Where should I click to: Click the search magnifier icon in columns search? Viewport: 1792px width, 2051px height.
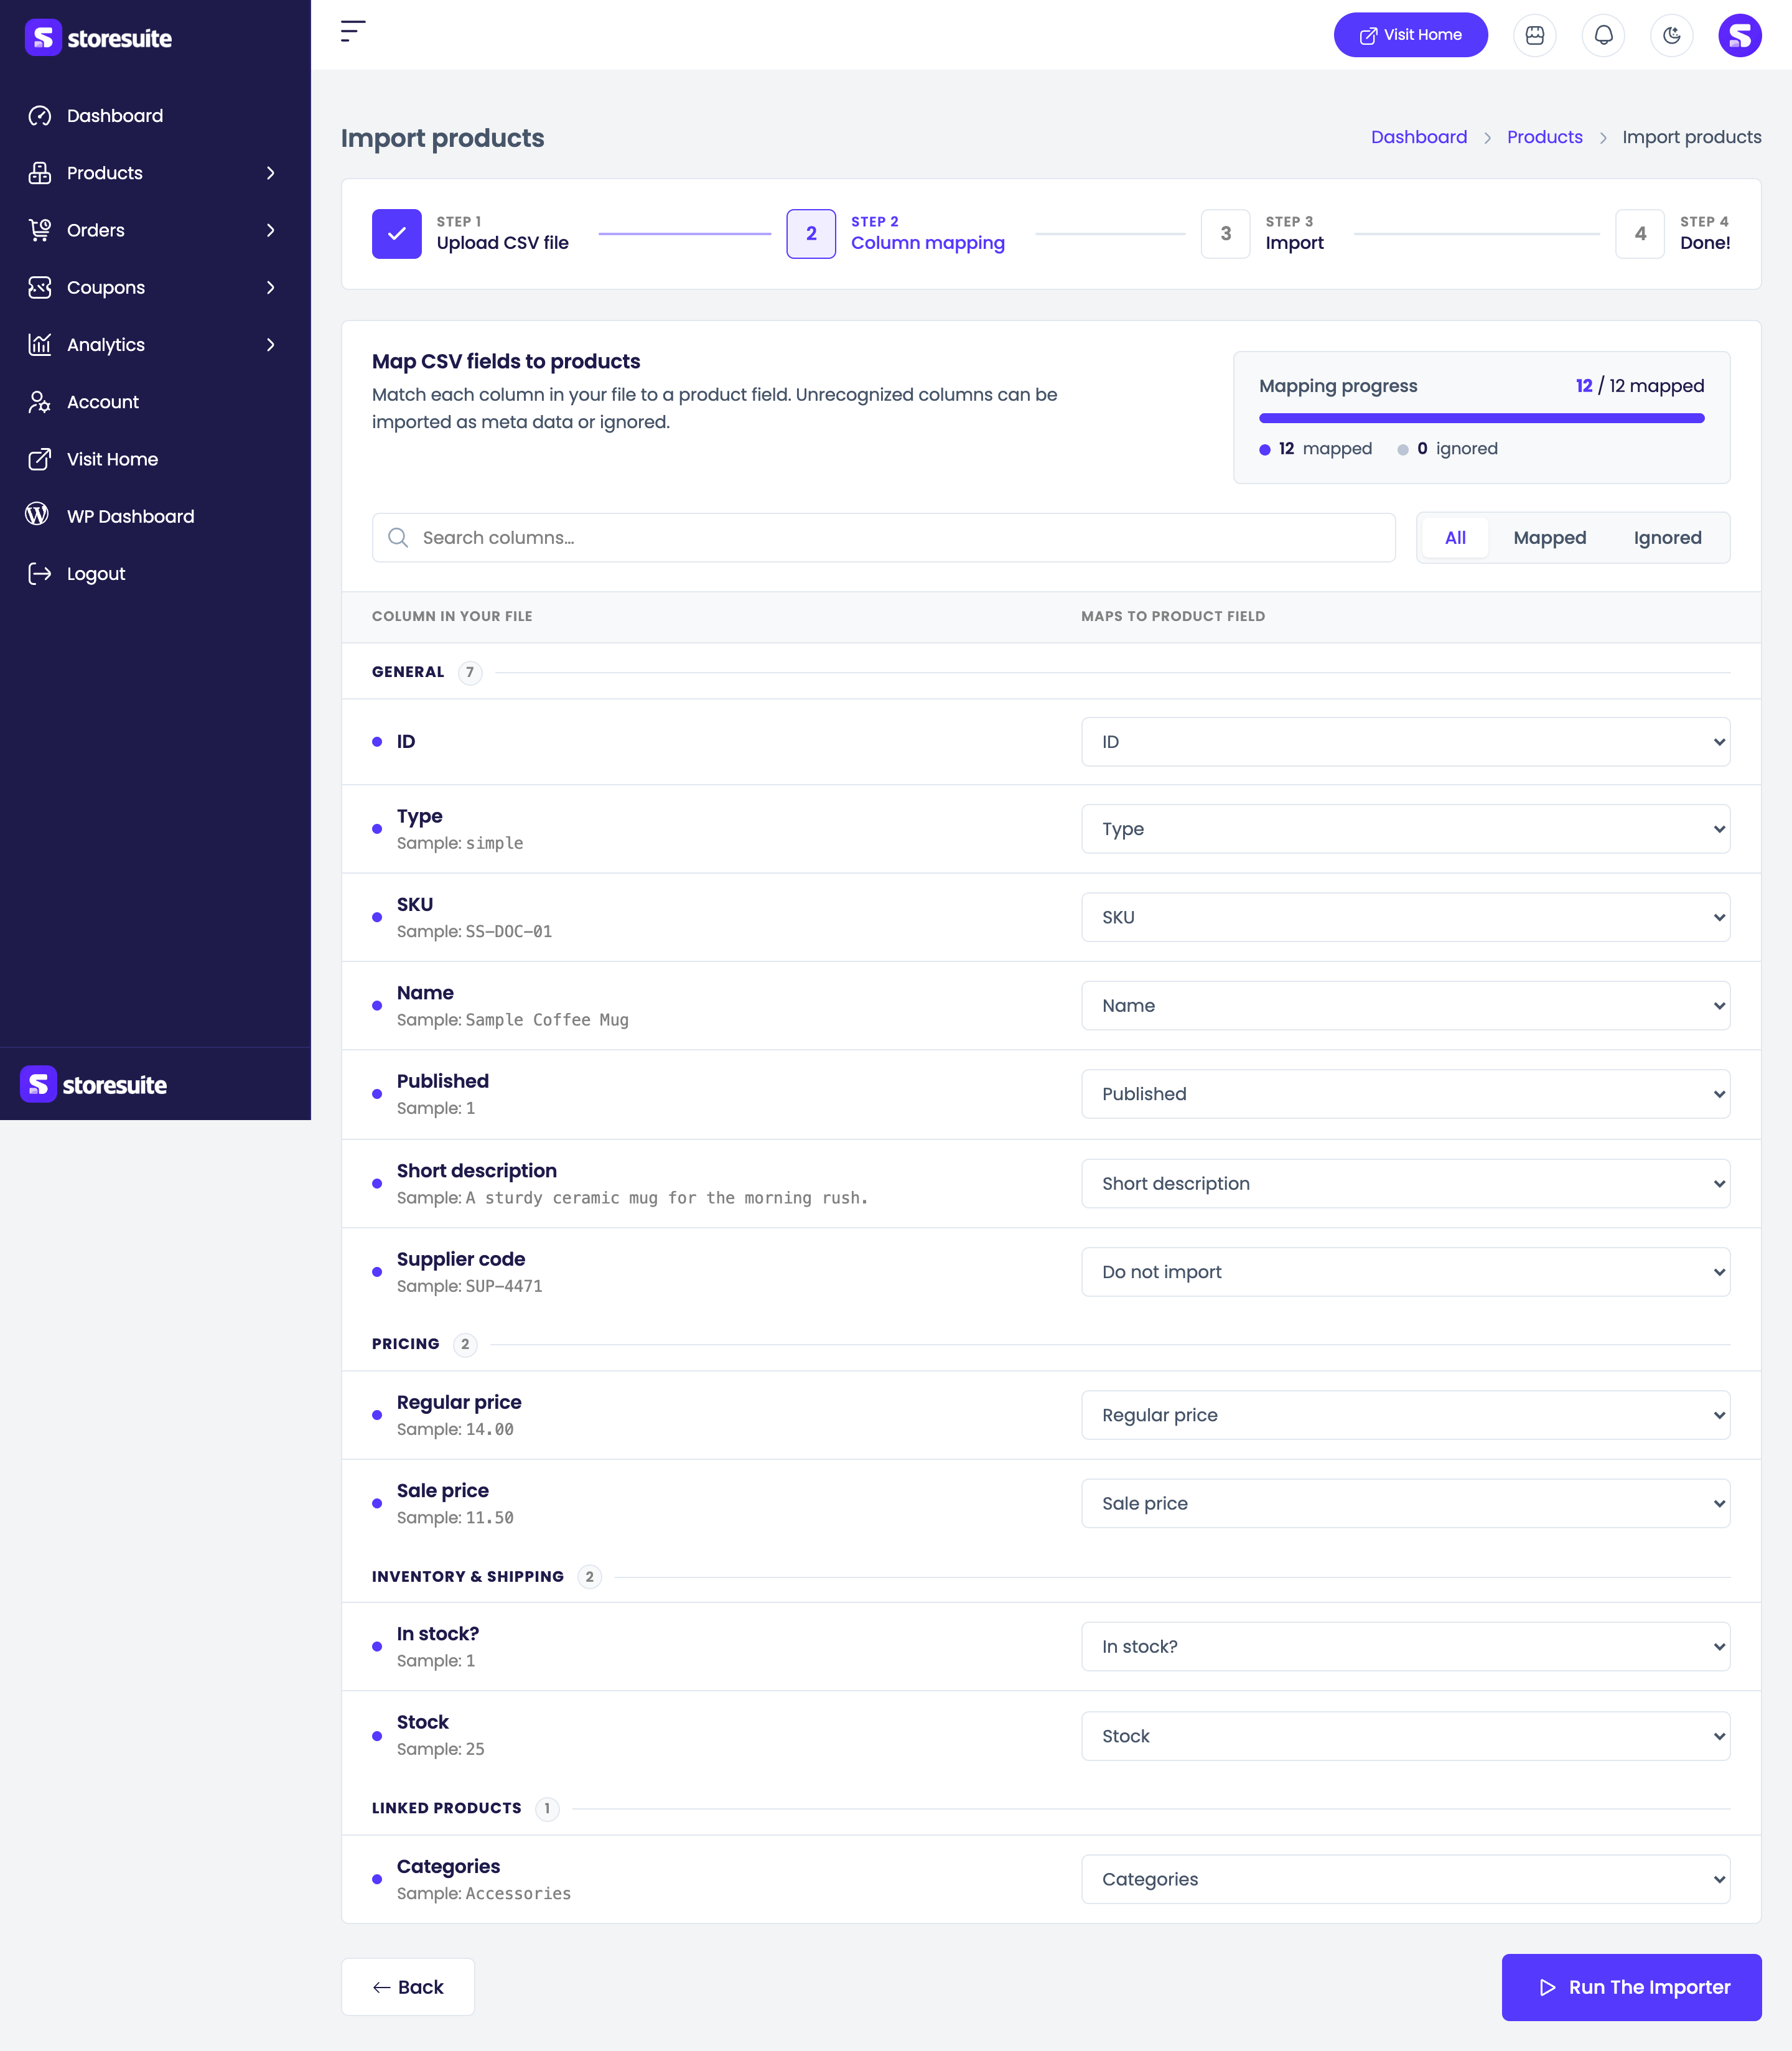(x=398, y=538)
